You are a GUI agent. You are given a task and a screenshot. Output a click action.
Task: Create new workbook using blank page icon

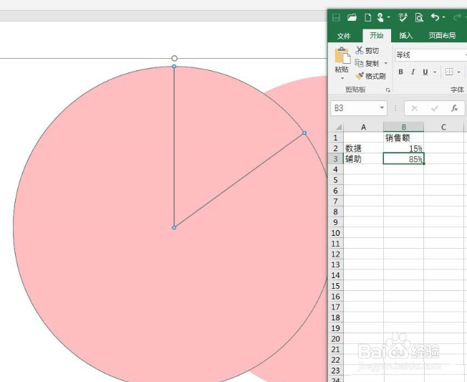368,18
